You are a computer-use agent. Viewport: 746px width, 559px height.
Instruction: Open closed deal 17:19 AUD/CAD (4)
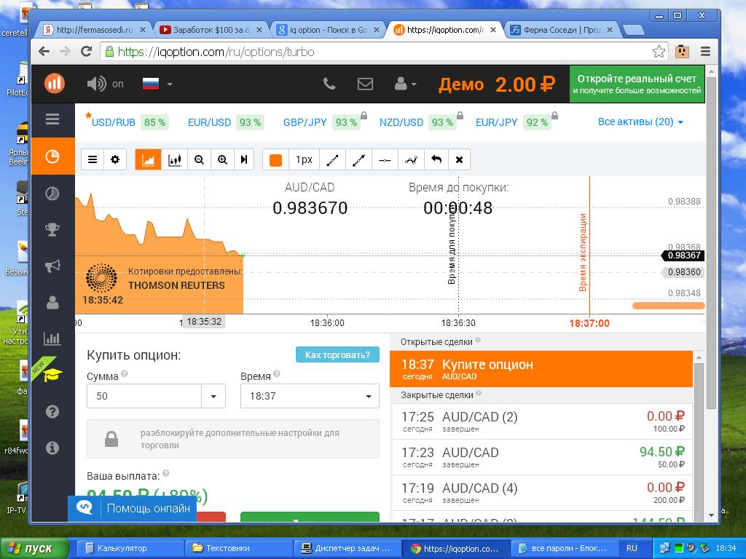coord(541,493)
